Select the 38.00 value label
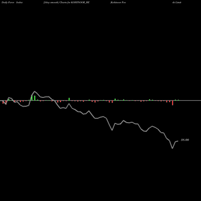The width and height of the screenshot is (201, 201). 185,140
